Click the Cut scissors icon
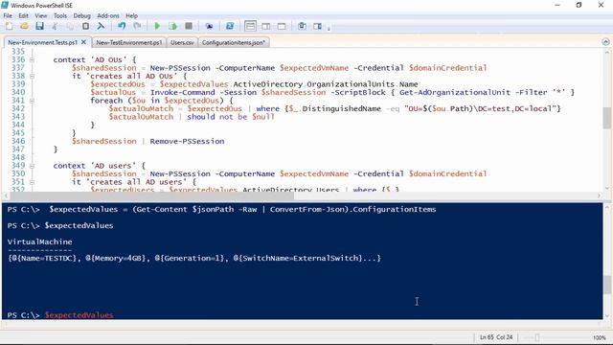Image resolution: width=613 pixels, height=345 pixels. [x=55, y=26]
